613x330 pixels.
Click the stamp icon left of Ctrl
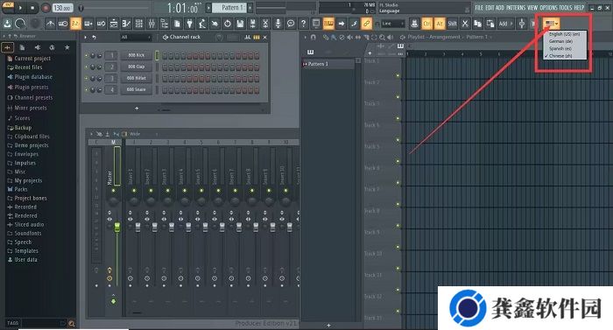414,24
